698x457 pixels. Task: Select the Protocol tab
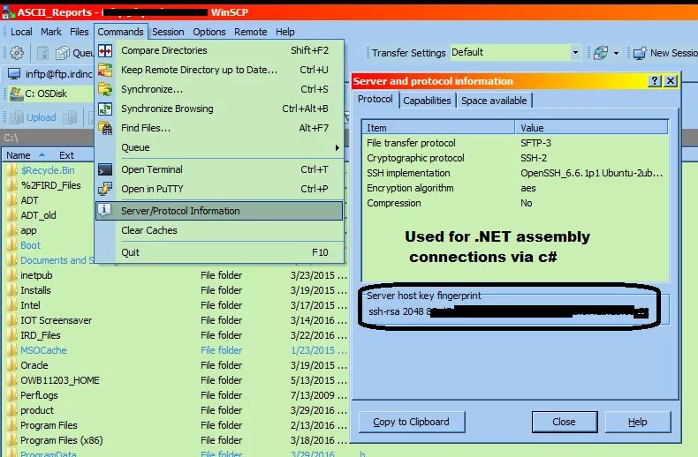[x=376, y=99]
